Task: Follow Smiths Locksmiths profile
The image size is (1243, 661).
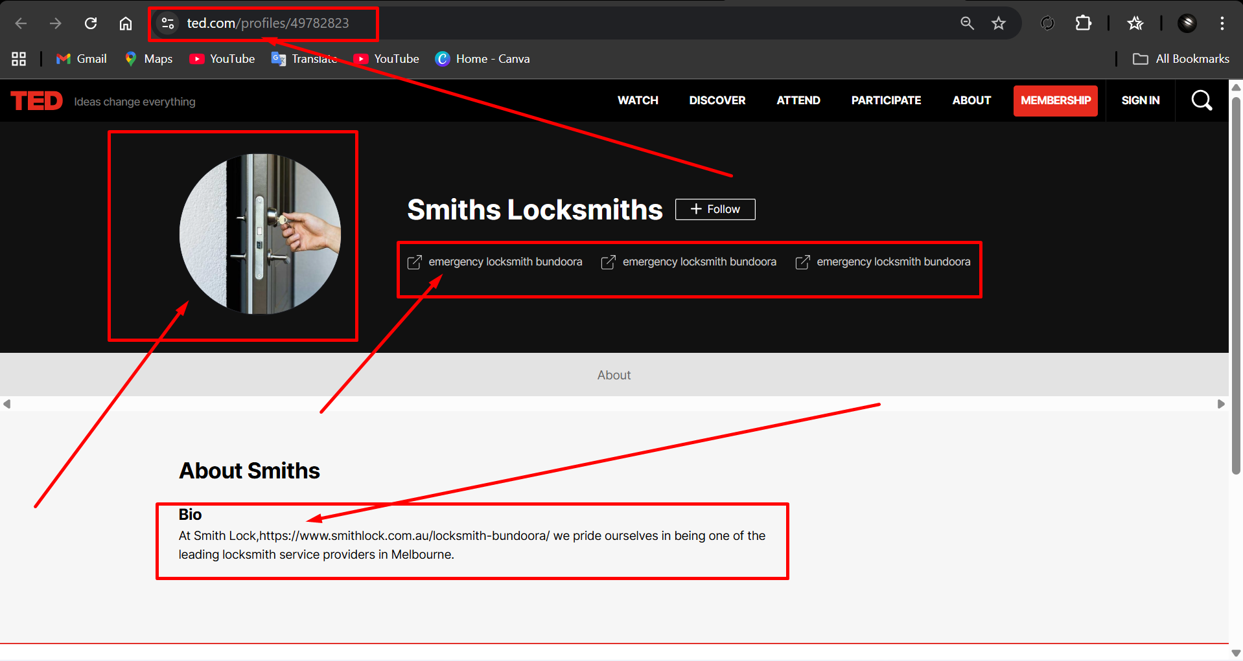Action: pyautogui.click(x=715, y=209)
